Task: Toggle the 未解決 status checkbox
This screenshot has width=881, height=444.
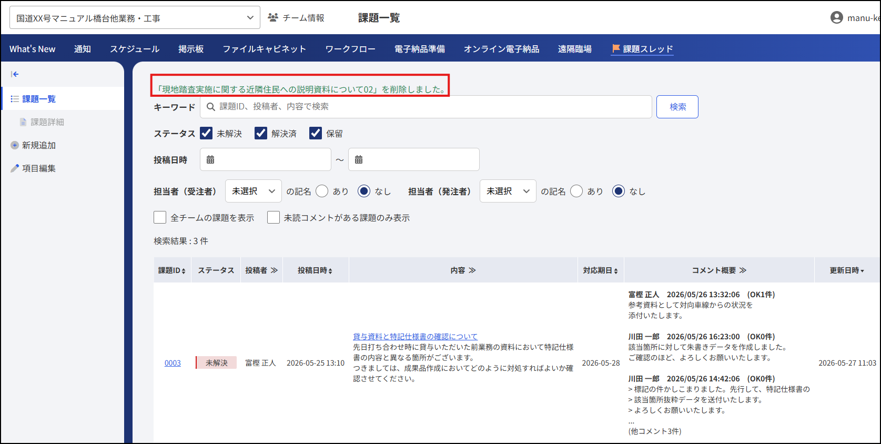Action: 206,133
